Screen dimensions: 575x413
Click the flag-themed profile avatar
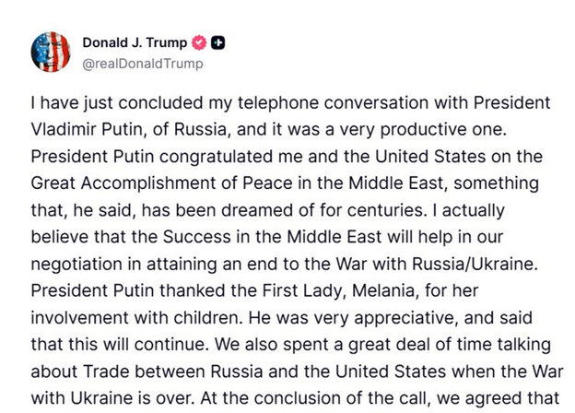coord(51,52)
